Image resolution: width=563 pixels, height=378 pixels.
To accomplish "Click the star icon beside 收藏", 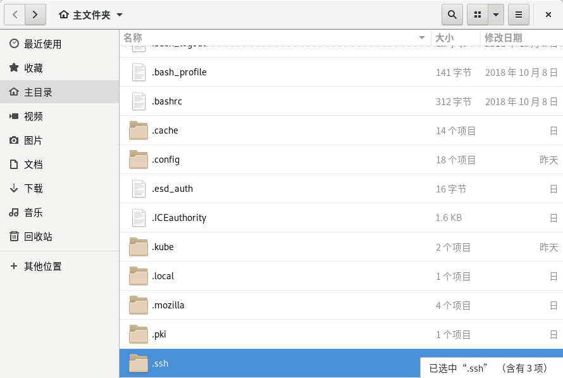I will click(x=14, y=68).
